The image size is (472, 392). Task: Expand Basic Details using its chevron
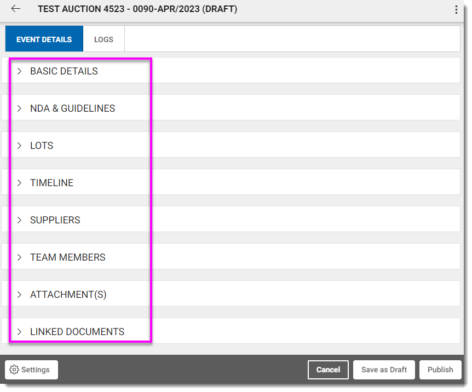click(x=19, y=71)
